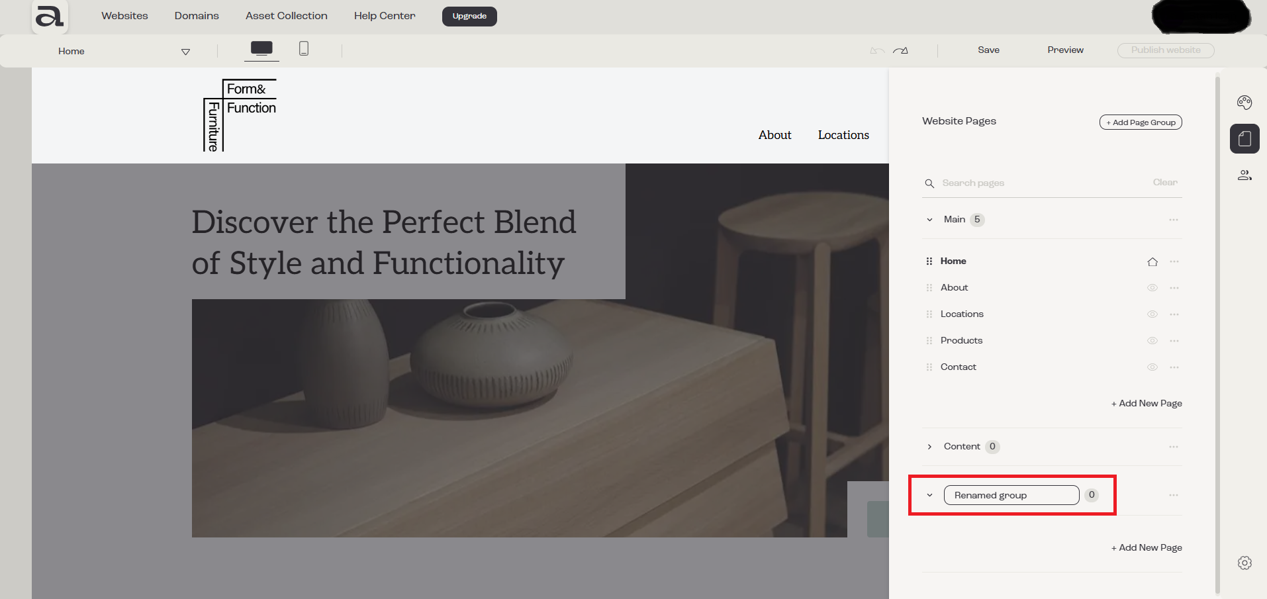Toggle visibility of Products page
This screenshot has width=1267, height=599.
tap(1152, 341)
